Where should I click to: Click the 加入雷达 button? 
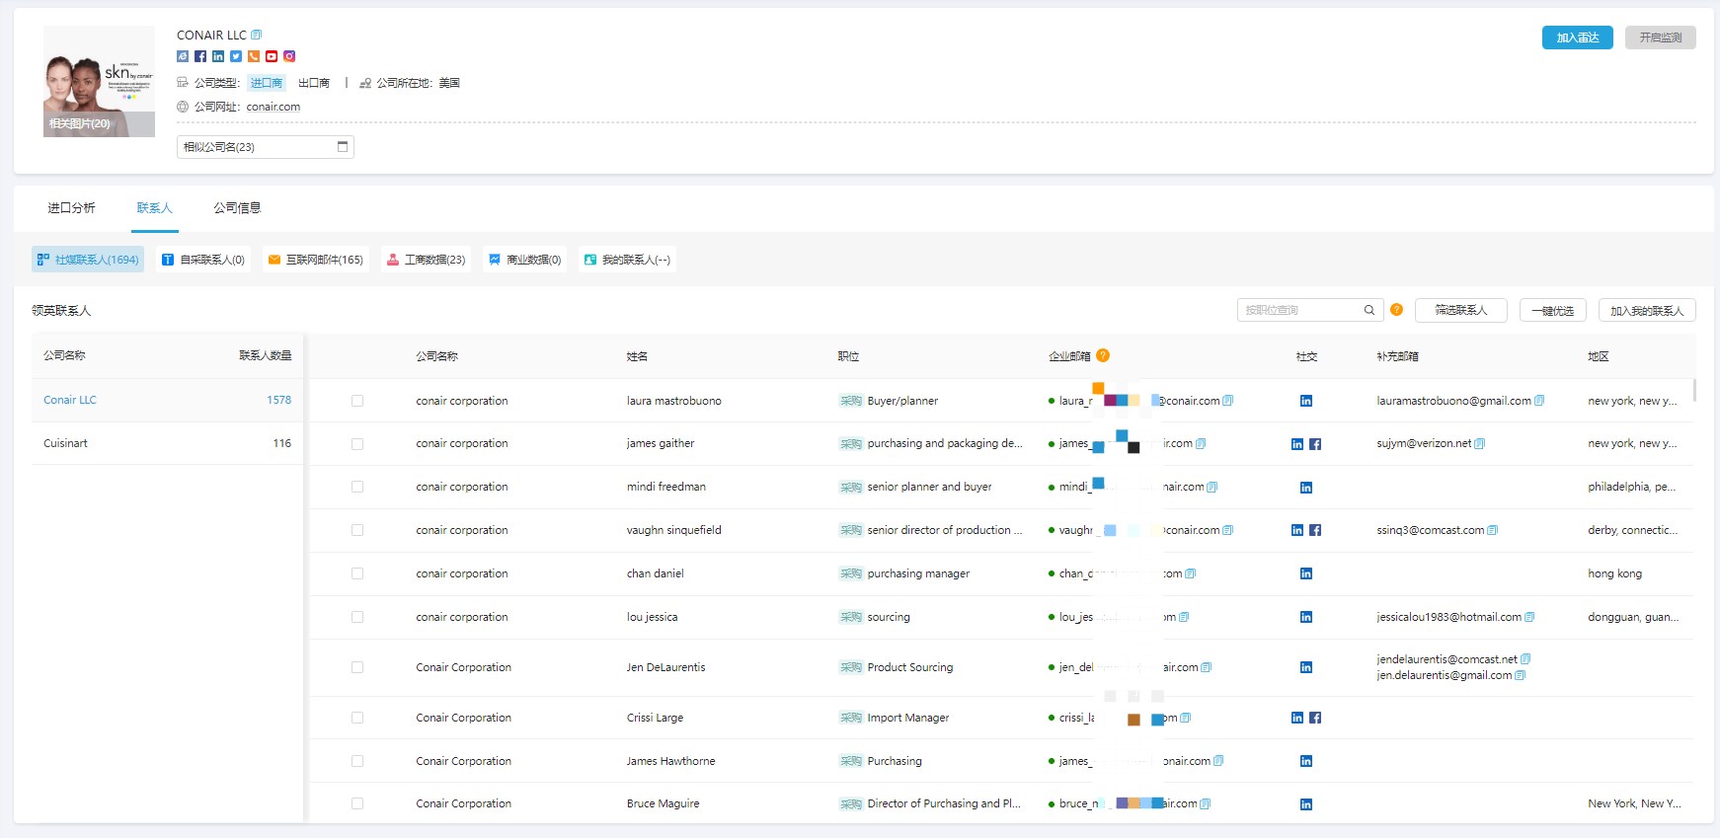coord(1578,38)
